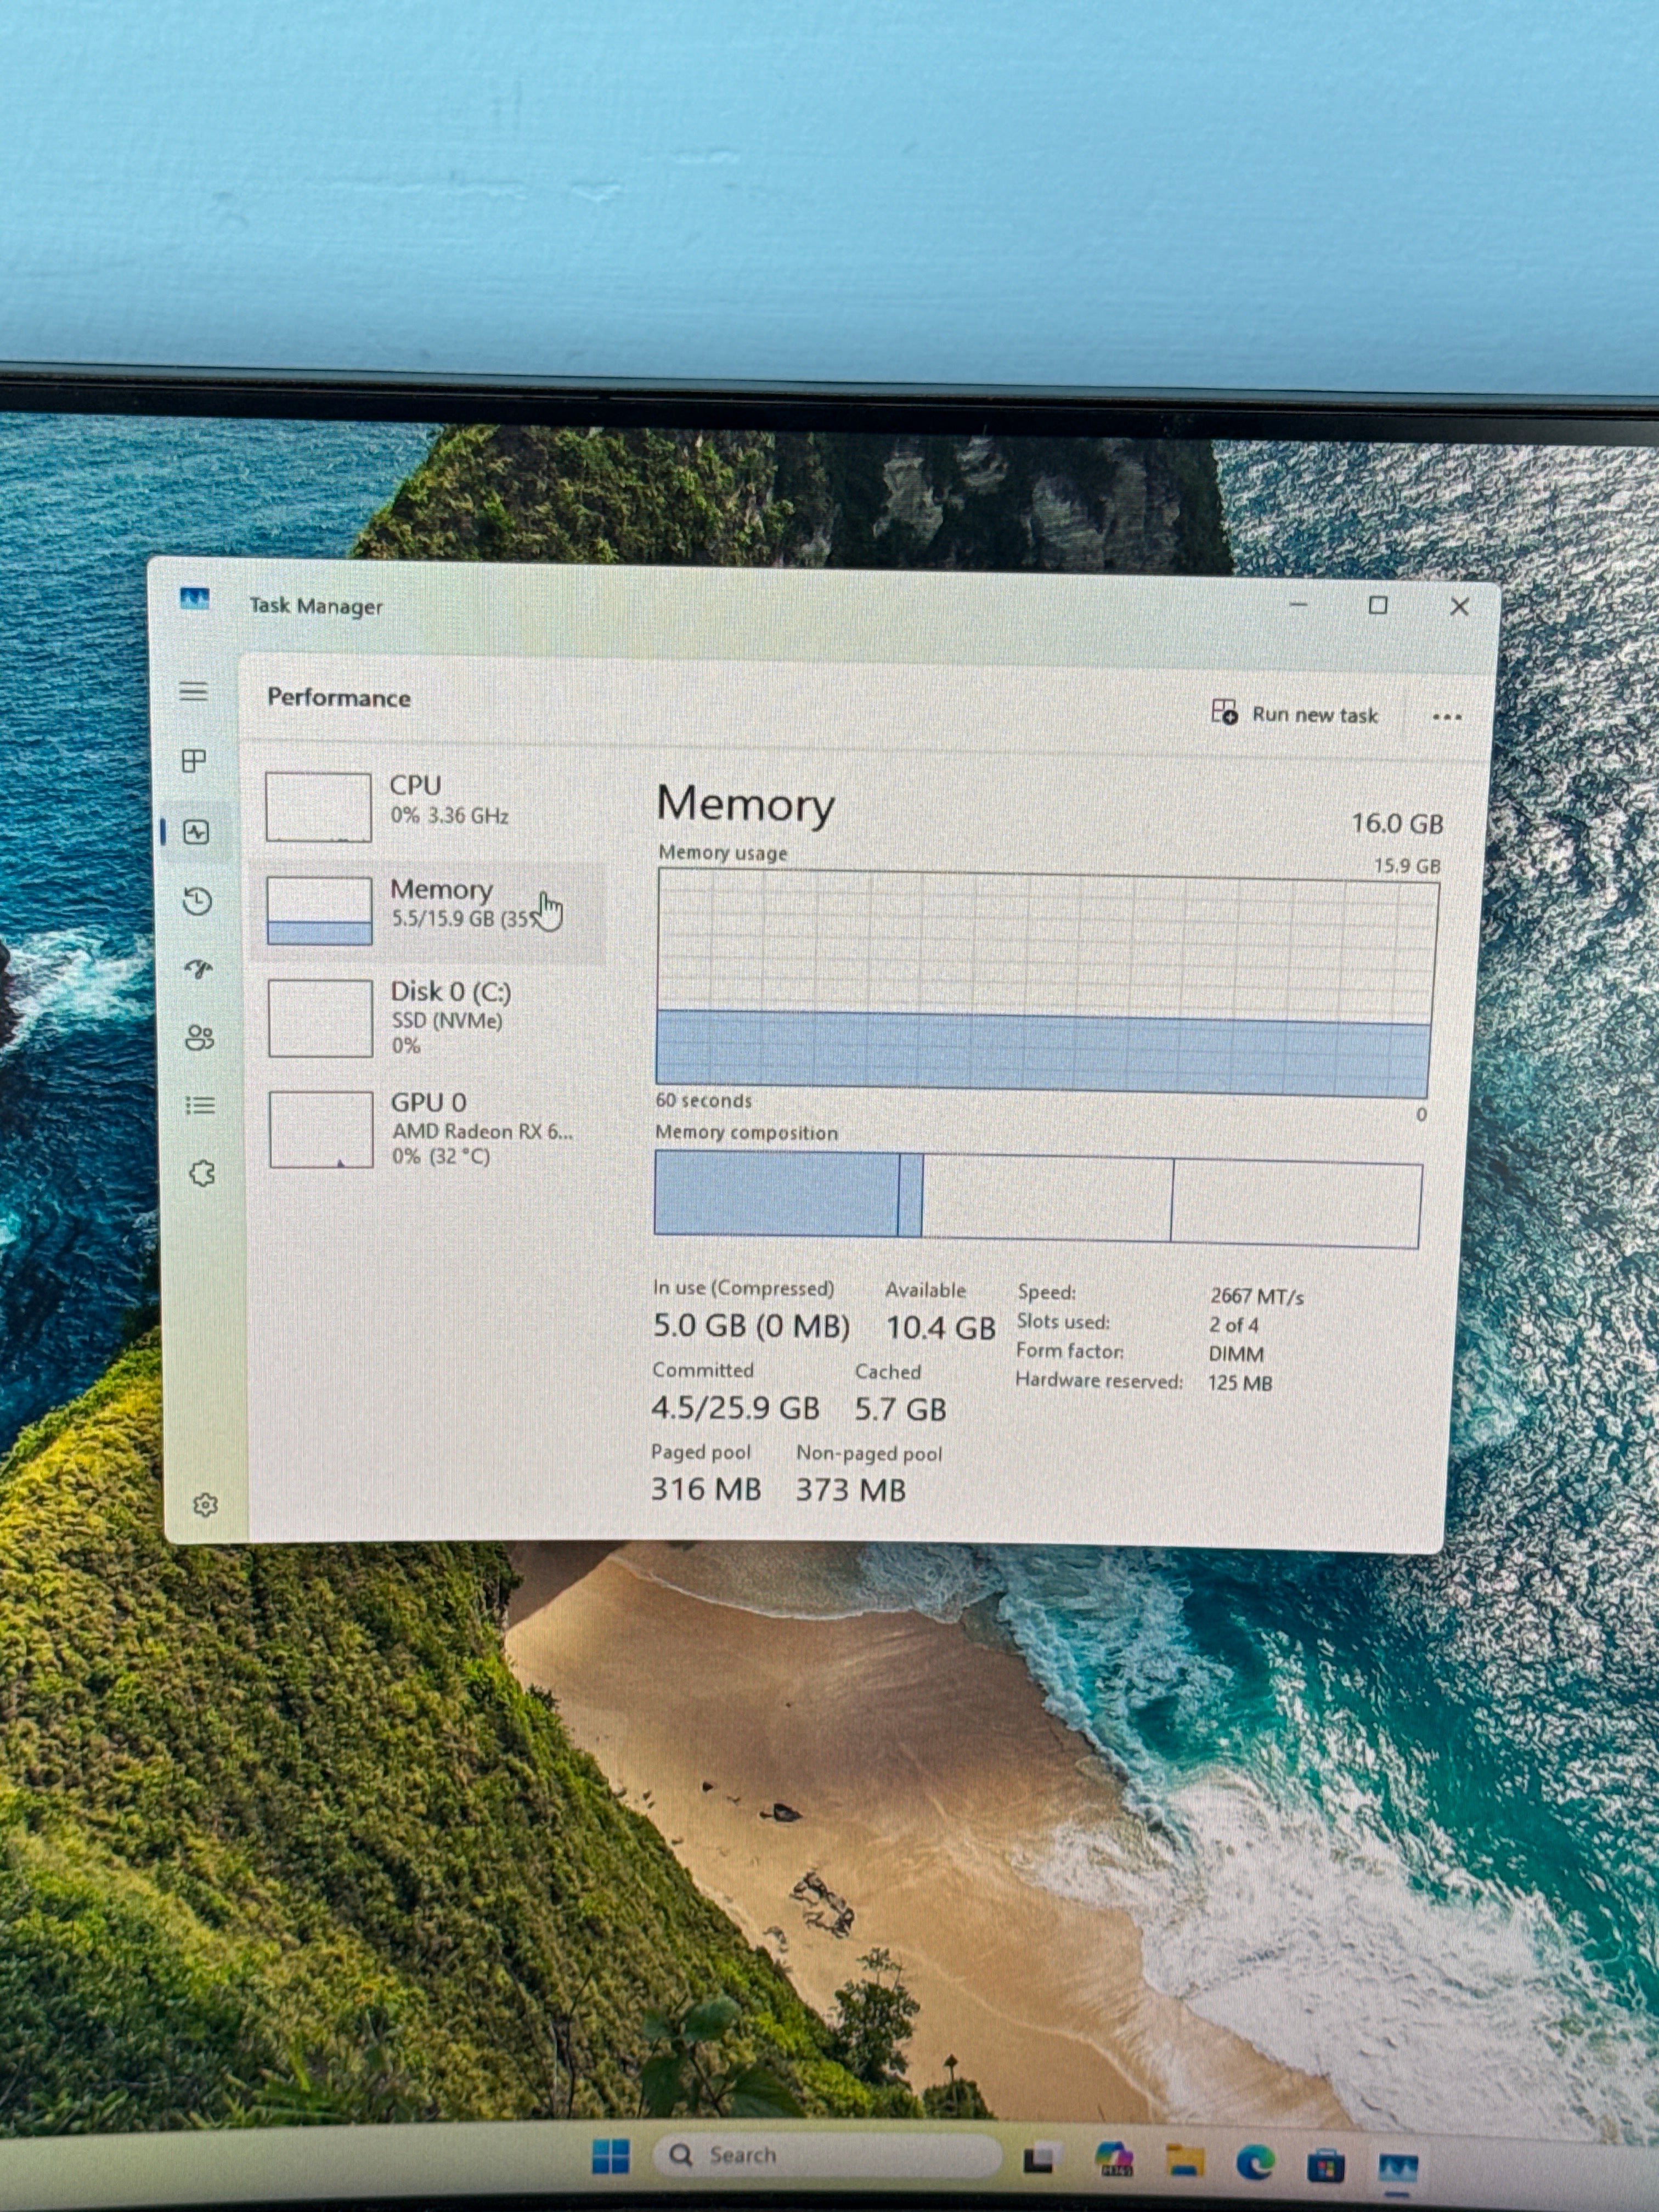The width and height of the screenshot is (1659, 2212).
Task: Click the taskbar Search box
Action: pos(826,2155)
